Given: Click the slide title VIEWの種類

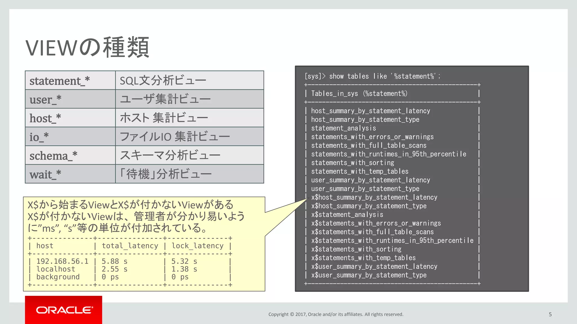Looking at the screenshot, I should pyautogui.click(x=87, y=47).
